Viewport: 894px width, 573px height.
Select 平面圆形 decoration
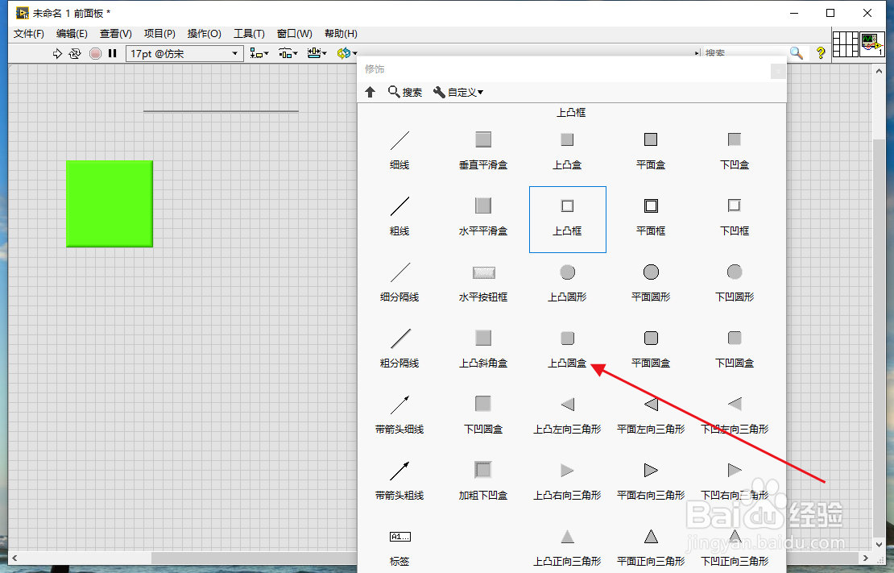(x=651, y=283)
